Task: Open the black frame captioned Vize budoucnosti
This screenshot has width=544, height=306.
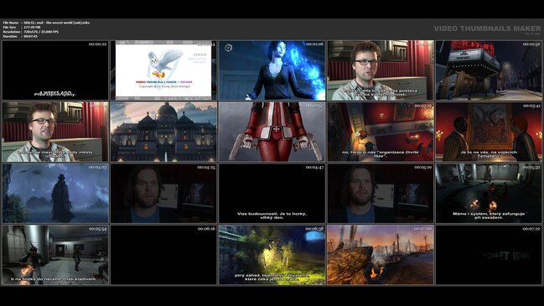Action: [272, 194]
